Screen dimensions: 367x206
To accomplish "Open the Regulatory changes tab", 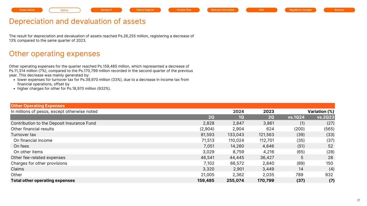I will (300, 10).
